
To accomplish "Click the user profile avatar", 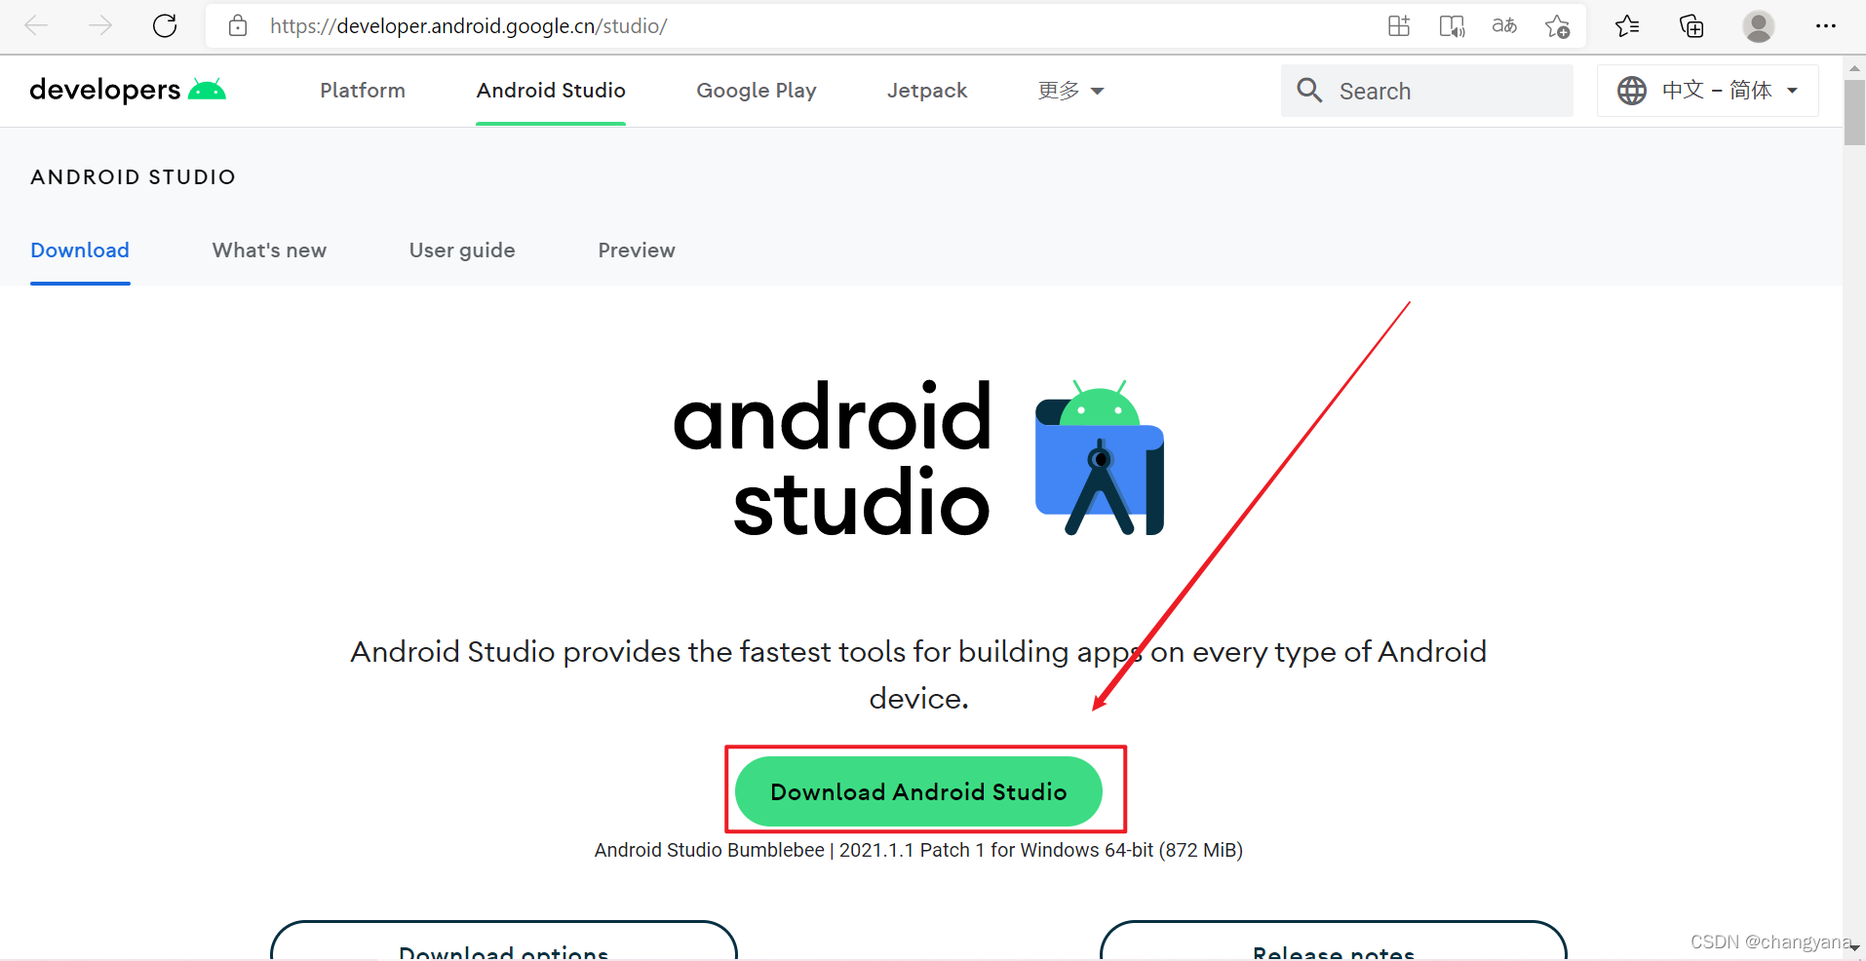I will 1759,25.
